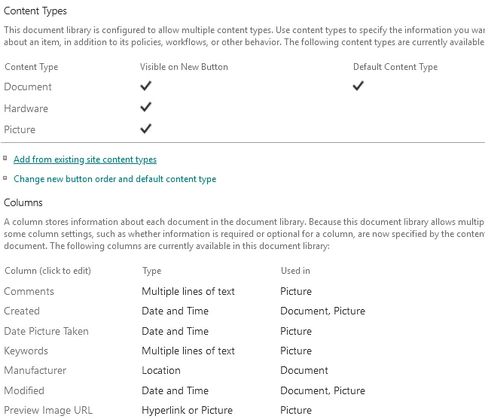Click the Picture row's Visible on New Button checkmark
Viewport: 485px width, 419px height.
pos(146,129)
